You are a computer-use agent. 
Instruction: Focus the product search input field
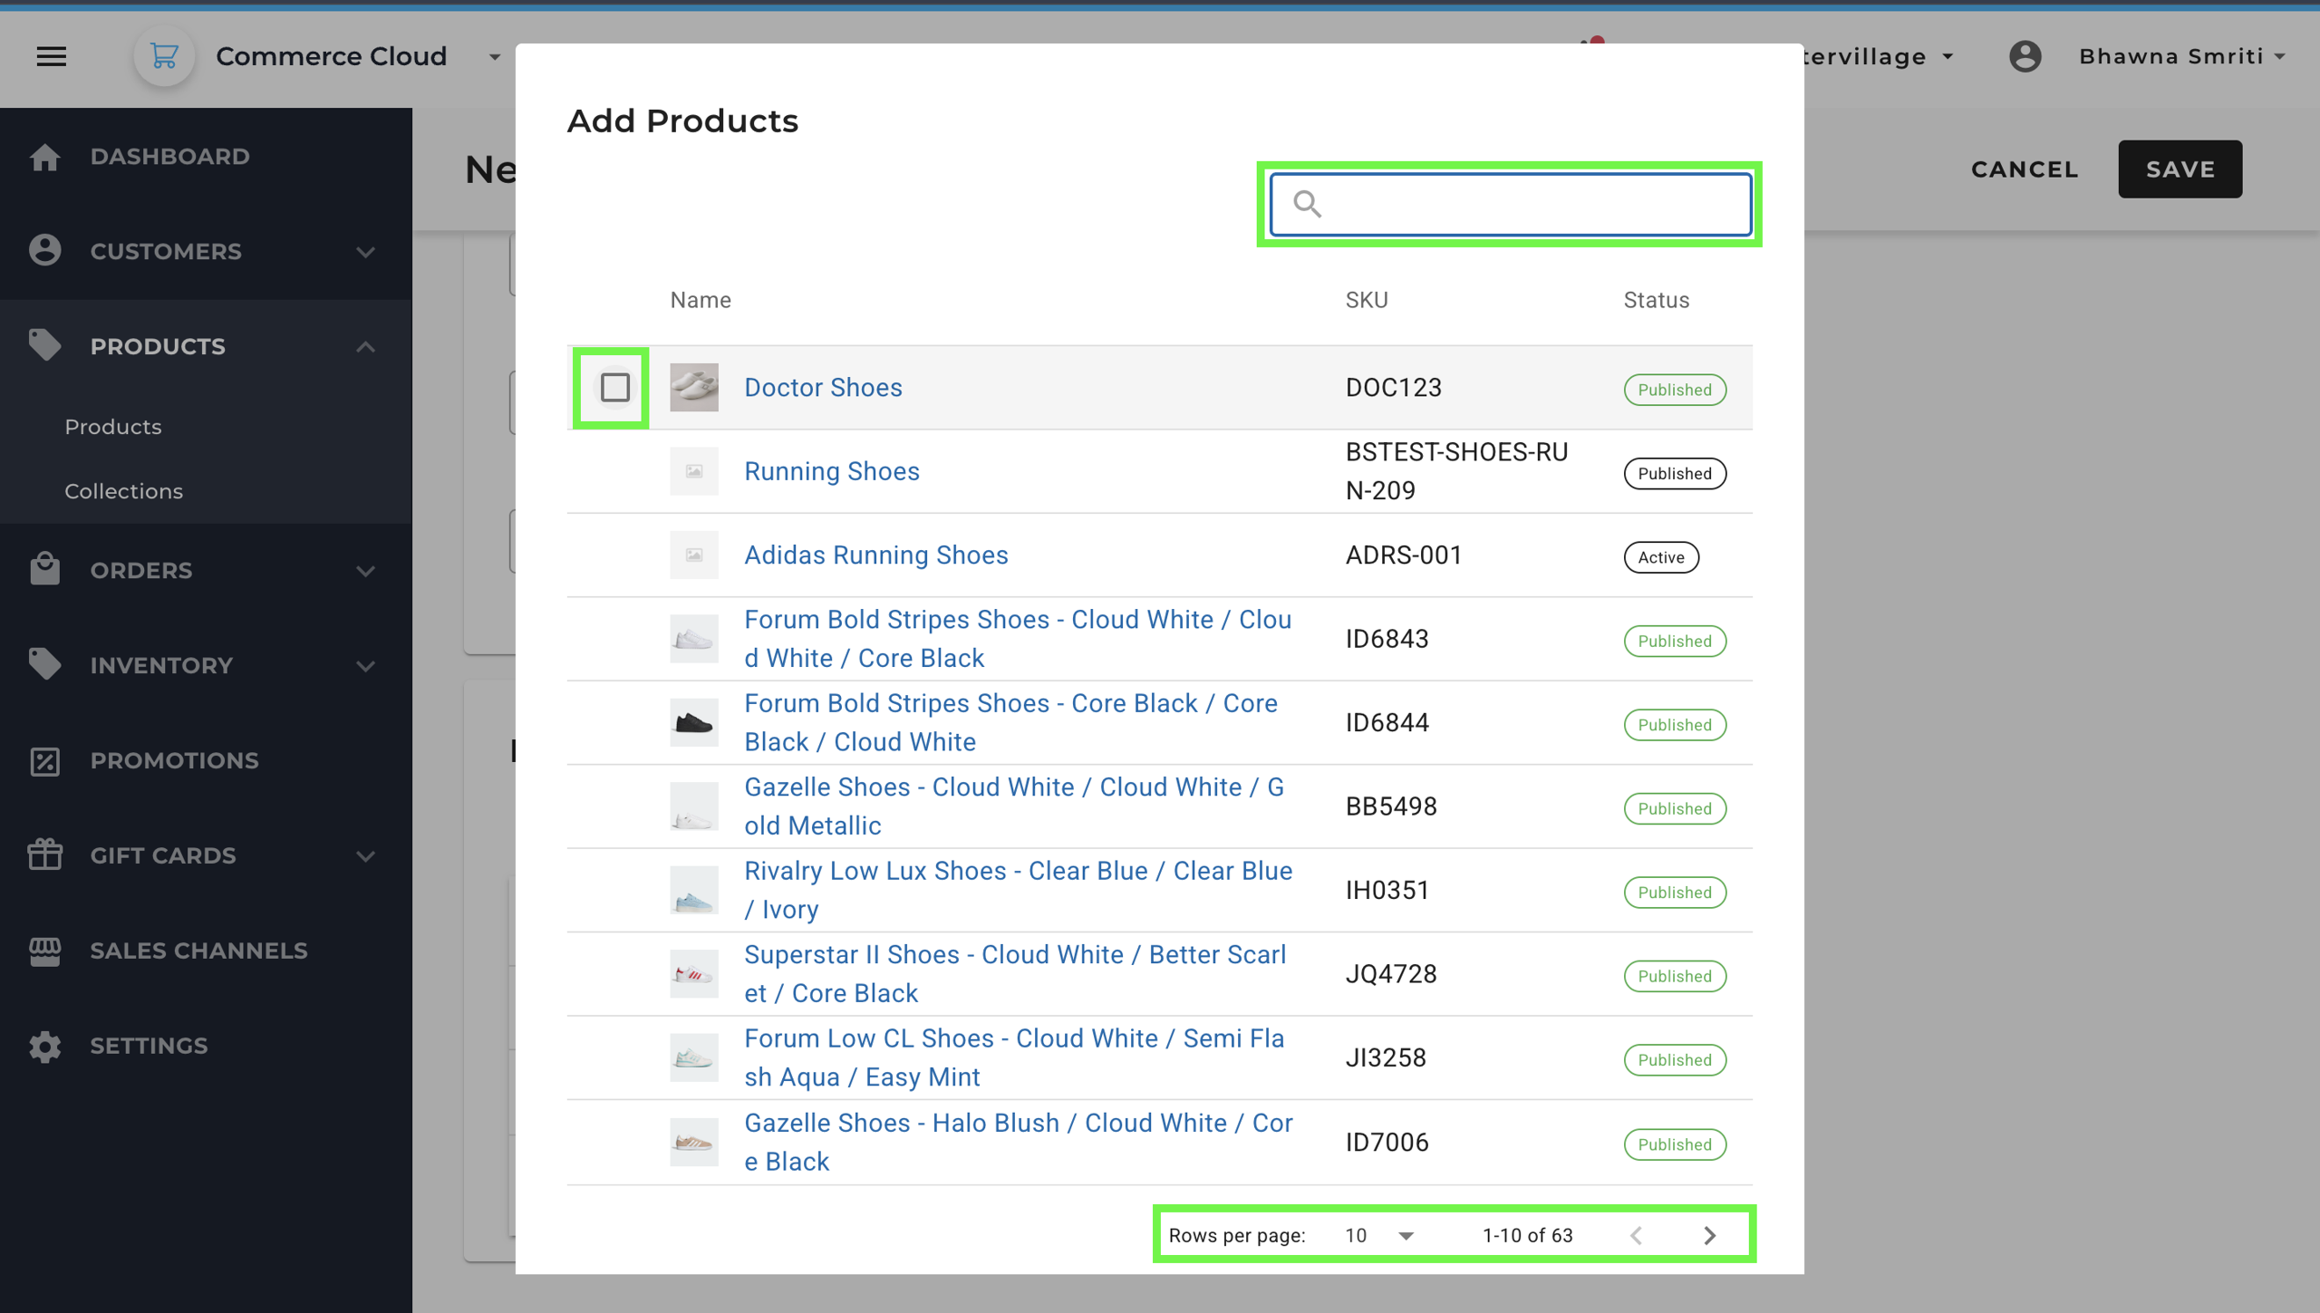tap(1532, 204)
